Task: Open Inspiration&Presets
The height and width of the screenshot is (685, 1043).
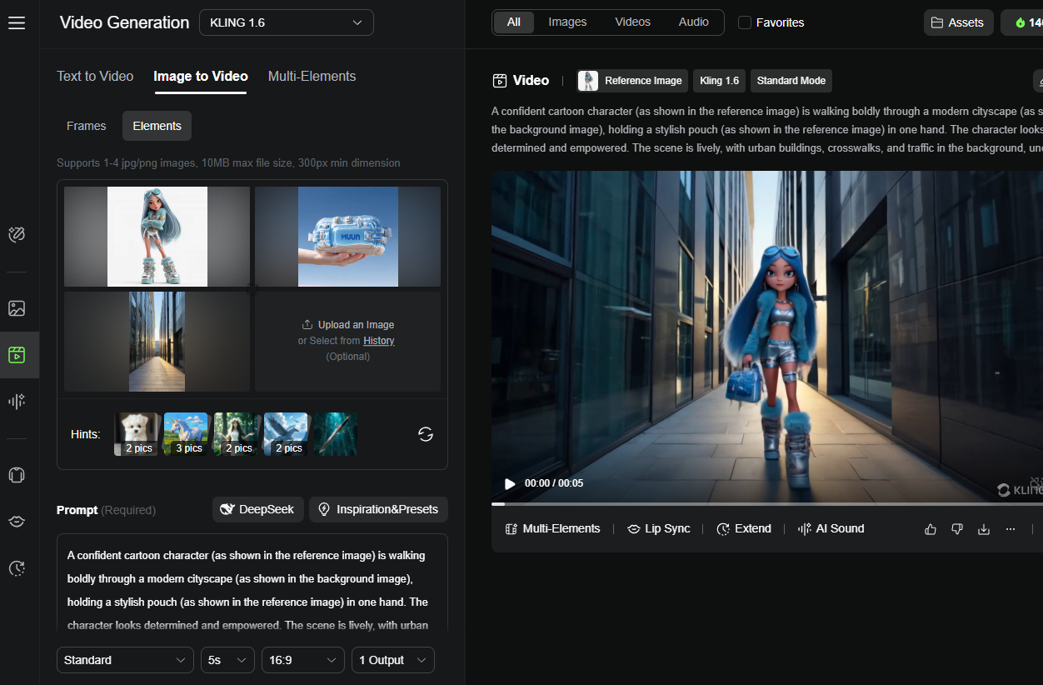Action: pos(378,509)
